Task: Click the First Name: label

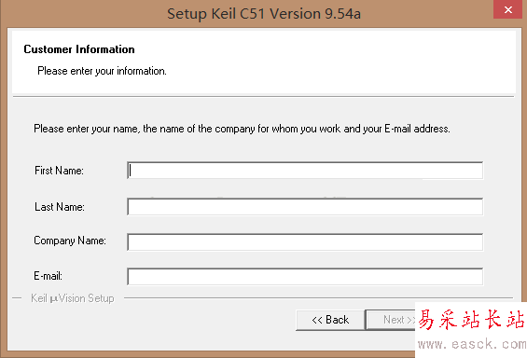Action: pyautogui.click(x=59, y=171)
